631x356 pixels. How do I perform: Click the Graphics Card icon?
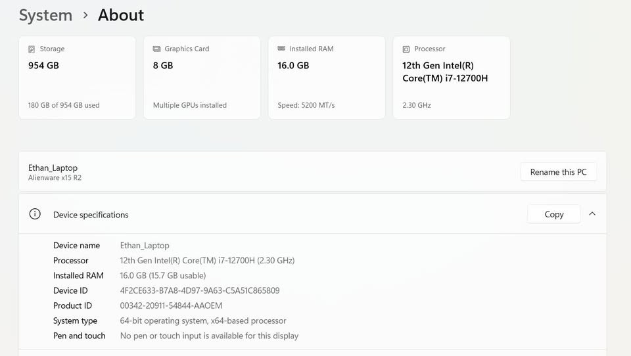pyautogui.click(x=156, y=49)
